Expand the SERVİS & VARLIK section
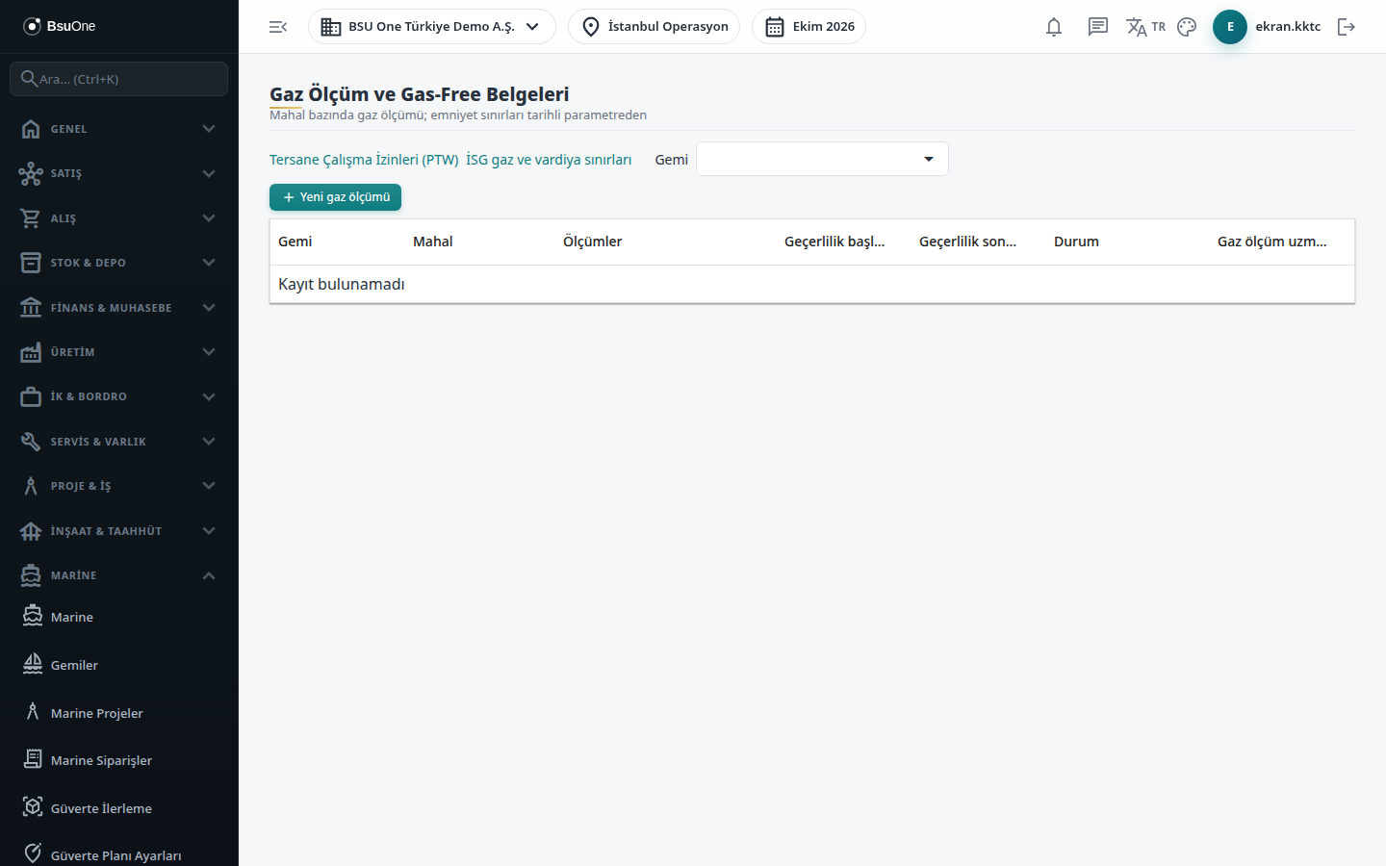This screenshot has height=866, width=1386. [119, 442]
